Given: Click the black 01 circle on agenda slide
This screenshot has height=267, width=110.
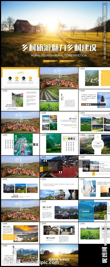Looking at the screenshot, I should point(10,78).
